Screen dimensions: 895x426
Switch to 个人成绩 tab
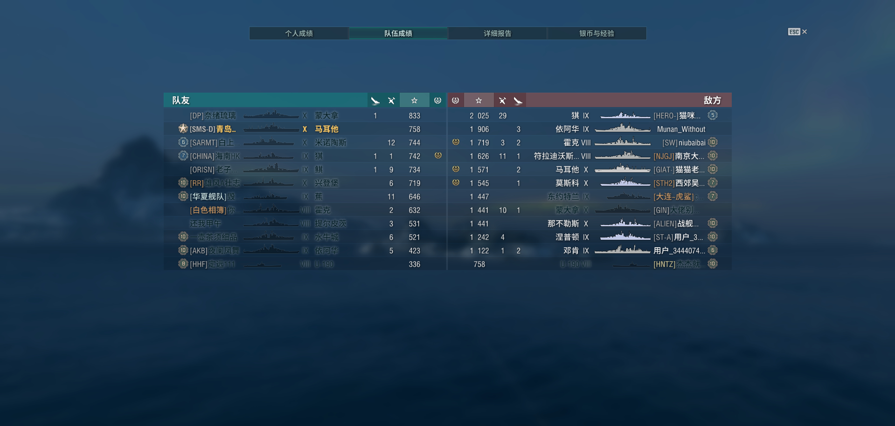pos(299,34)
